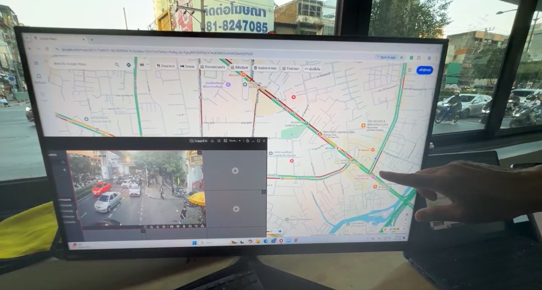542x290 pixels.
Task: Play the upper empty camera tile
Action: (x=235, y=171)
